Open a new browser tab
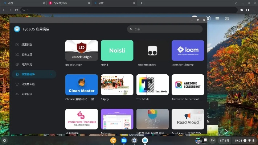The image size is (258, 145). (x=141, y=3)
